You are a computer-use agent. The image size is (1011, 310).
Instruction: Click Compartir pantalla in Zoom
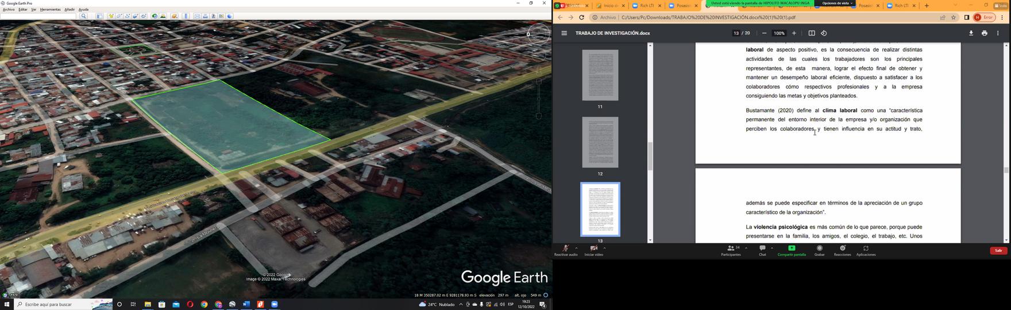[x=792, y=250]
